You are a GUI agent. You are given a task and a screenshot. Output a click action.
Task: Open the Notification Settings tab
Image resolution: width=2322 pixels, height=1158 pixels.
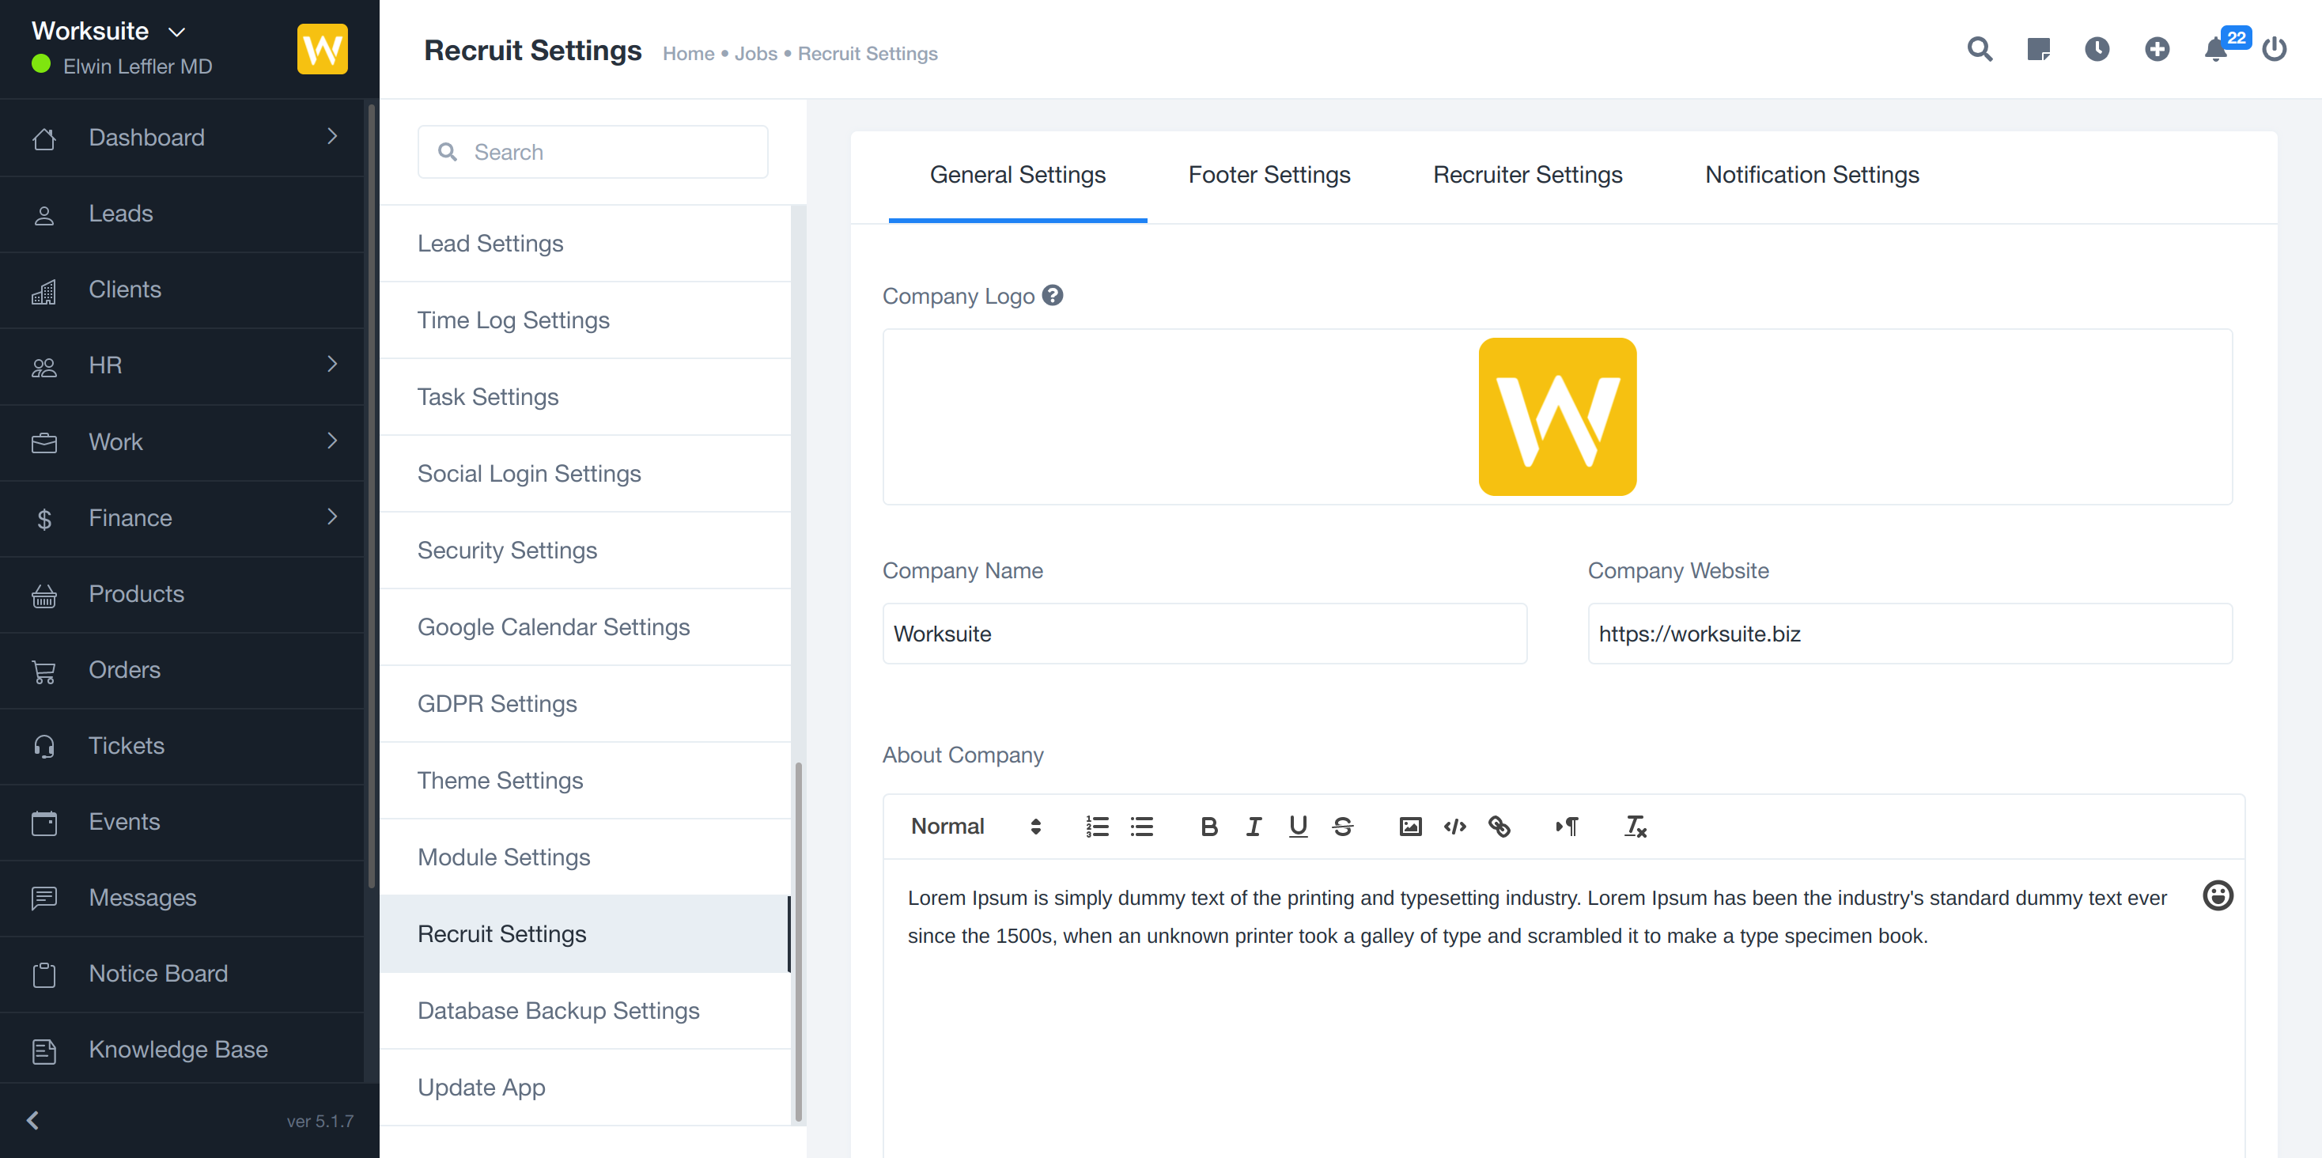pos(1811,175)
